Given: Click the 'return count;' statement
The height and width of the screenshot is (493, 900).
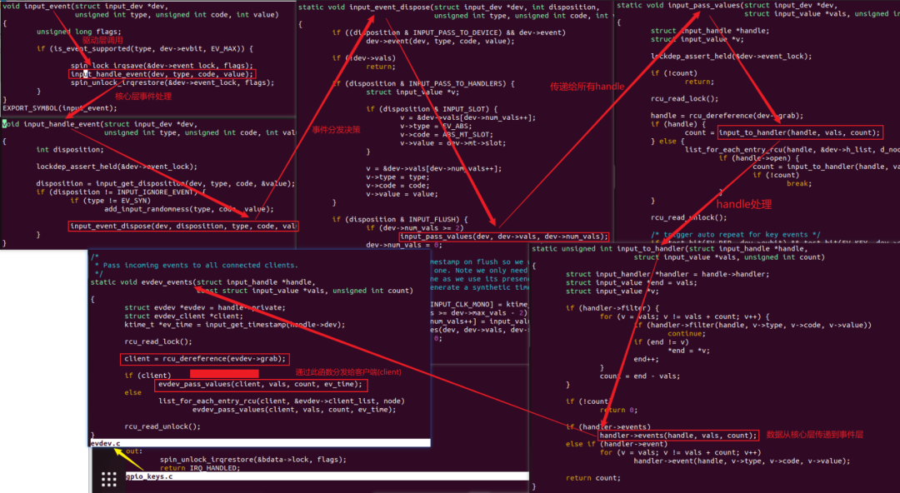Looking at the screenshot, I should 593,477.
